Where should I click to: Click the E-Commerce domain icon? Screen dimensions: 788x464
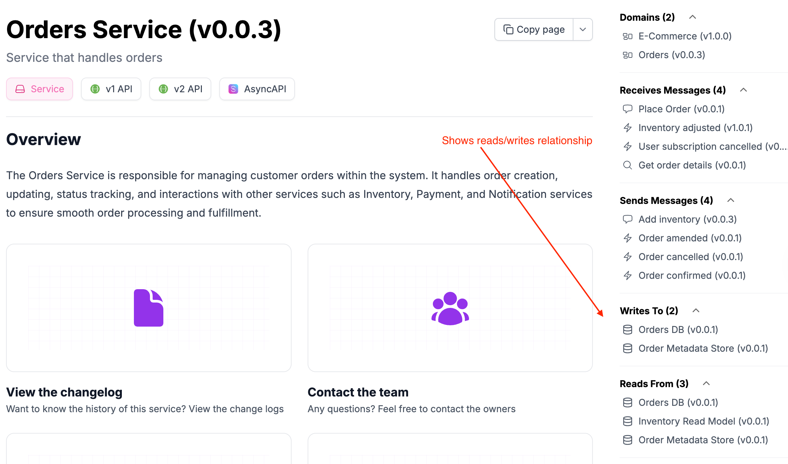pyautogui.click(x=627, y=36)
